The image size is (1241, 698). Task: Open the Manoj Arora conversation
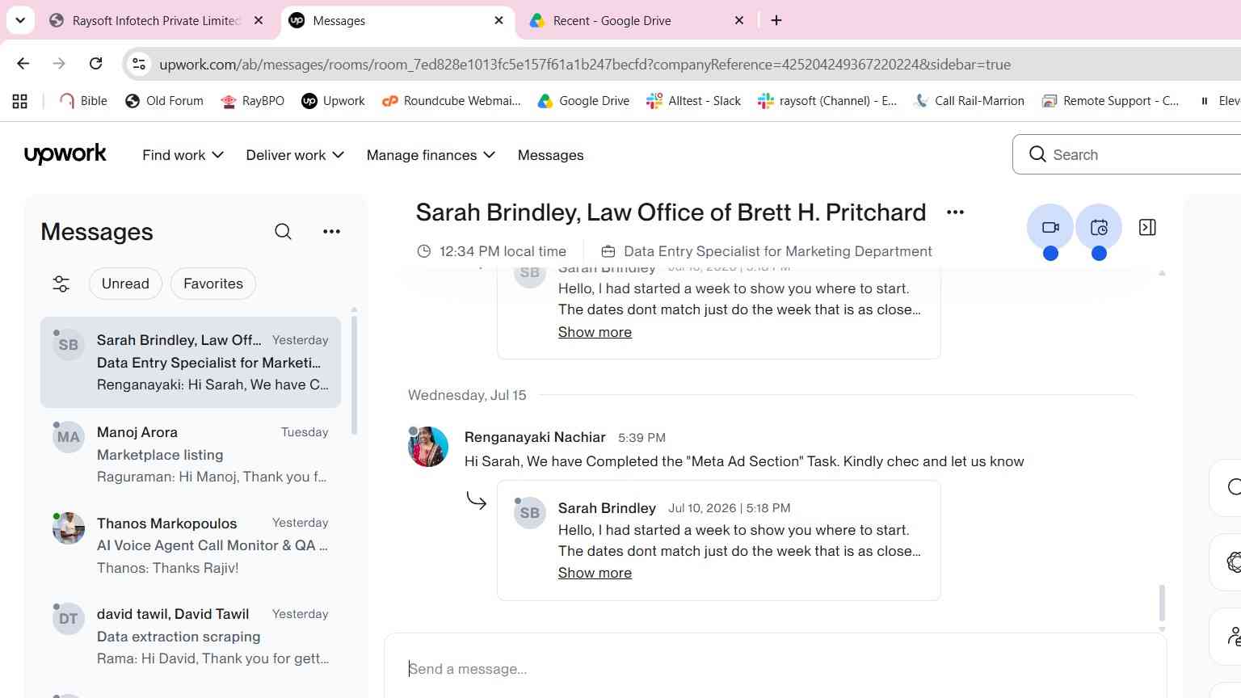click(x=191, y=454)
